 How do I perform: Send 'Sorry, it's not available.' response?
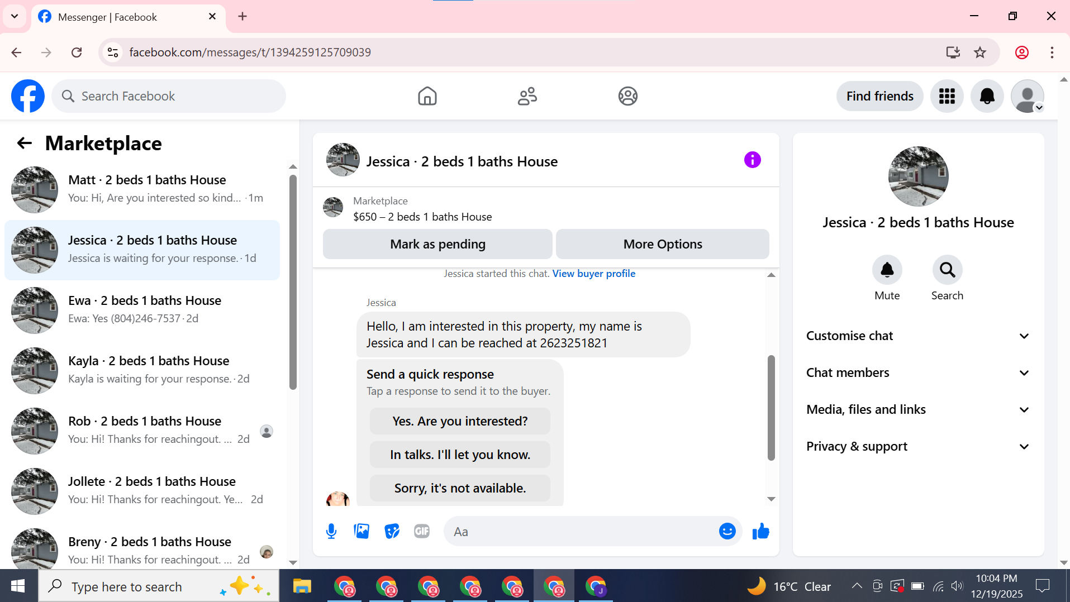(460, 488)
